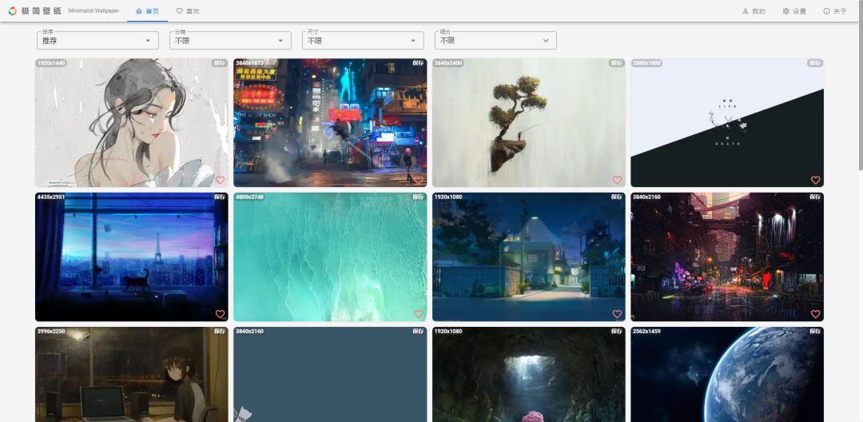Like the anime night street wallpaper
Image resolution: width=863 pixels, height=422 pixels.
pos(617,314)
